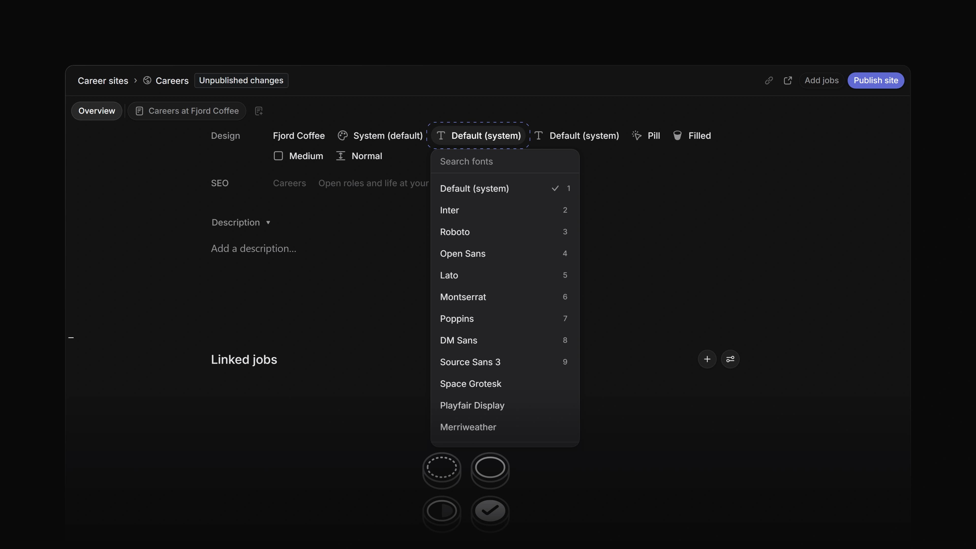976x549 pixels.
Task: Edit the Fjord Coffee brand name
Action: (x=299, y=136)
